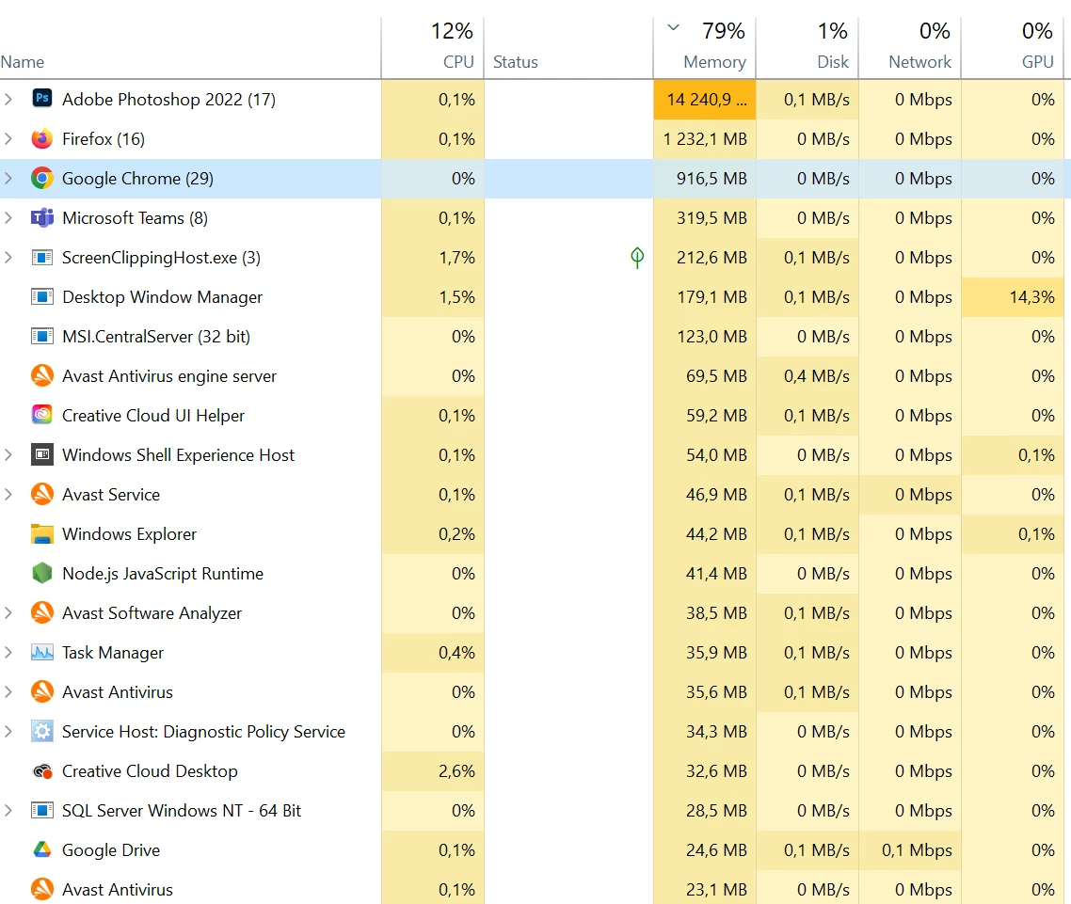The width and height of the screenshot is (1071, 904).
Task: Sort processes by the GPU column
Action: 1013,48
